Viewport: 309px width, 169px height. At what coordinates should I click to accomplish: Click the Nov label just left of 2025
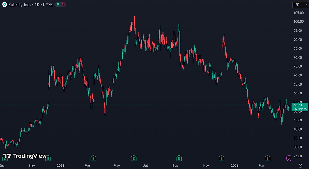tap(32, 166)
